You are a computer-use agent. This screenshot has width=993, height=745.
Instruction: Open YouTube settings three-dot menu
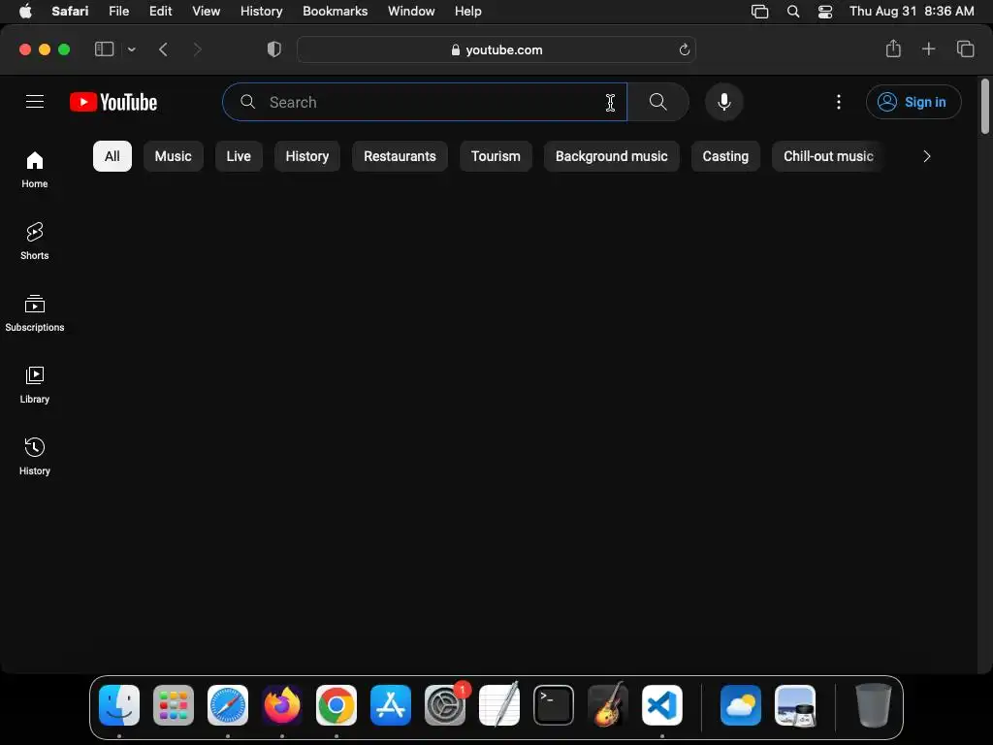point(839,101)
